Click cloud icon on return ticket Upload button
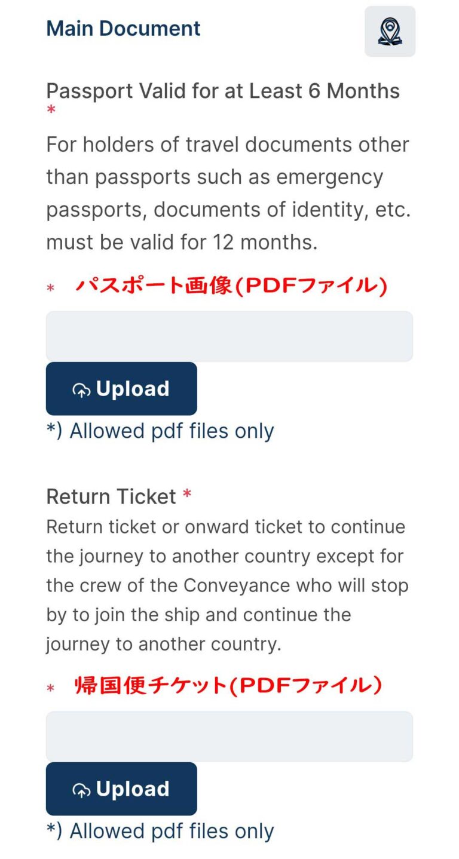 (81, 790)
